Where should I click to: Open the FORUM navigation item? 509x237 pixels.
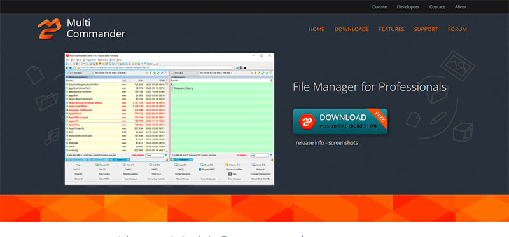pos(457,29)
